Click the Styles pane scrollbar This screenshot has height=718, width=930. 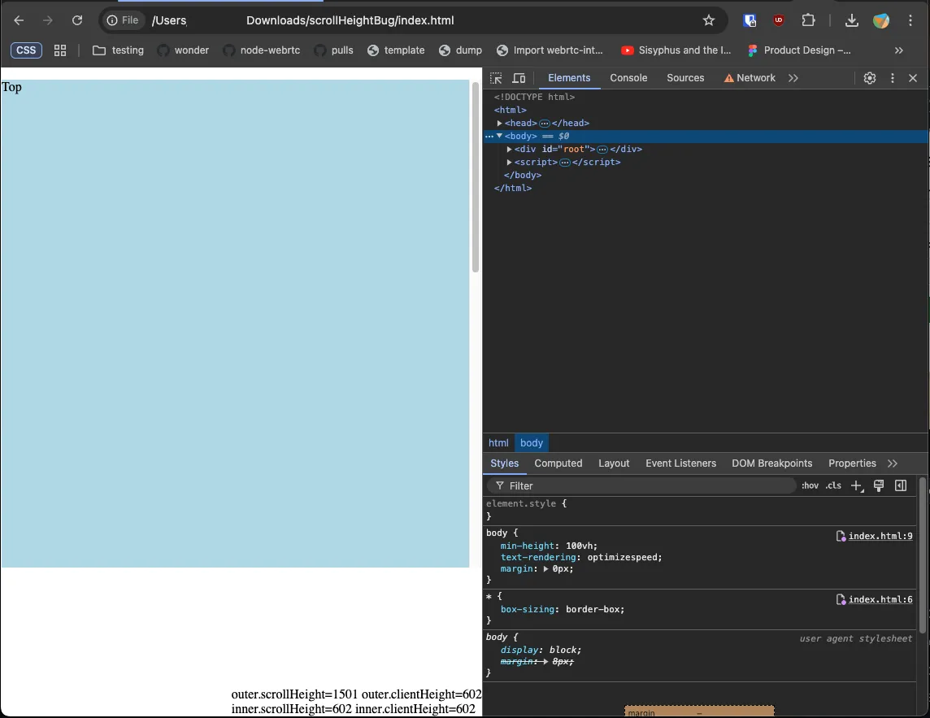pyautogui.click(x=923, y=555)
